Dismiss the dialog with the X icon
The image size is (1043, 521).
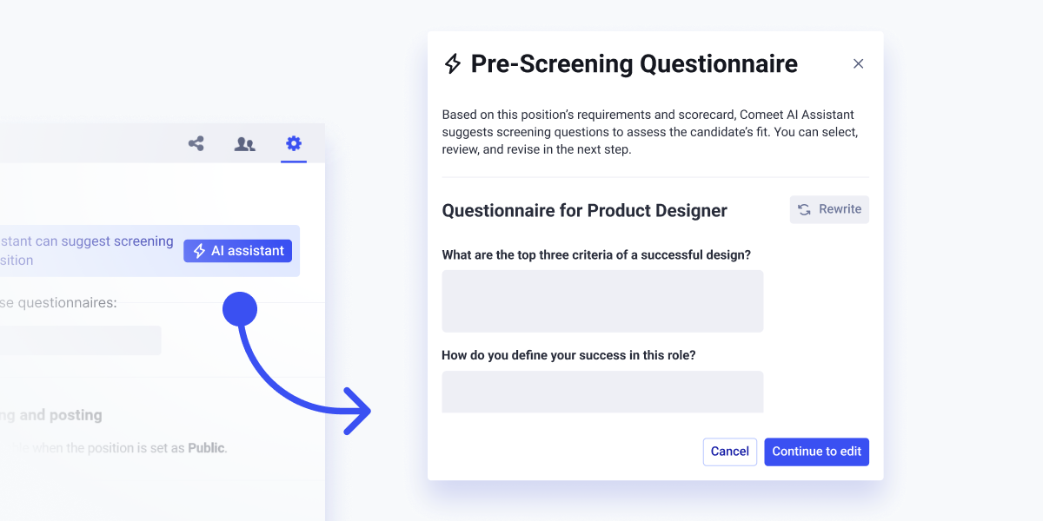tap(858, 63)
